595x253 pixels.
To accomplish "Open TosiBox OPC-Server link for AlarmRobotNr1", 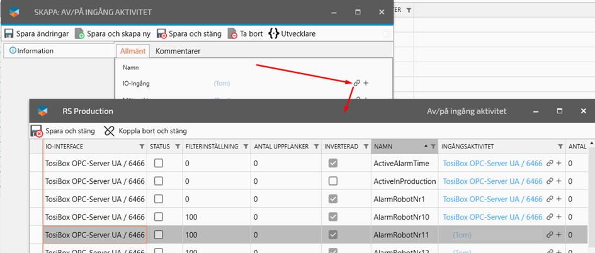I will [492, 199].
